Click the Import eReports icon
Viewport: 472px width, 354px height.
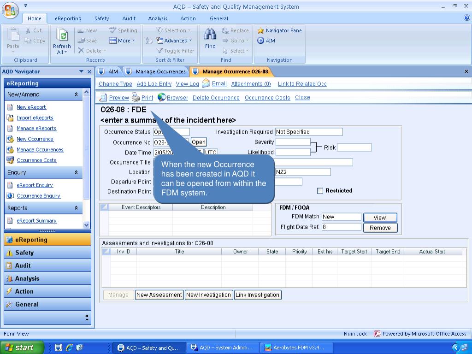point(10,118)
